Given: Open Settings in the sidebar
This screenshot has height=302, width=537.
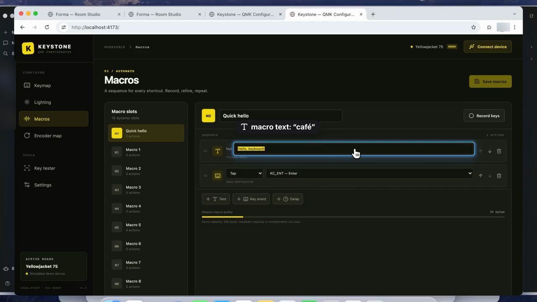Looking at the screenshot, I should [x=54, y=185].
